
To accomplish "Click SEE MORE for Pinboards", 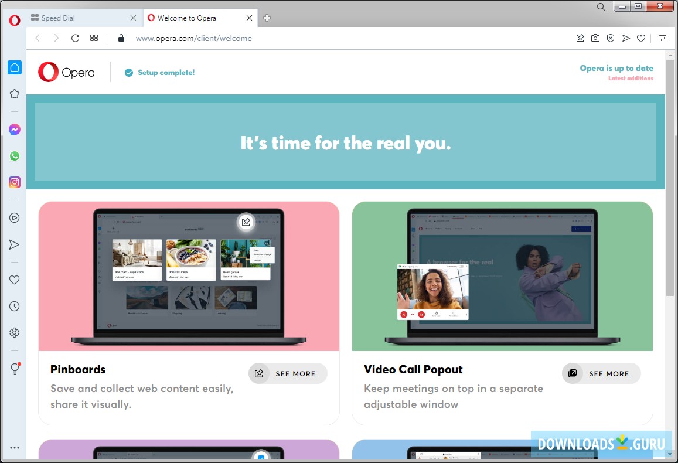I will coord(288,373).
